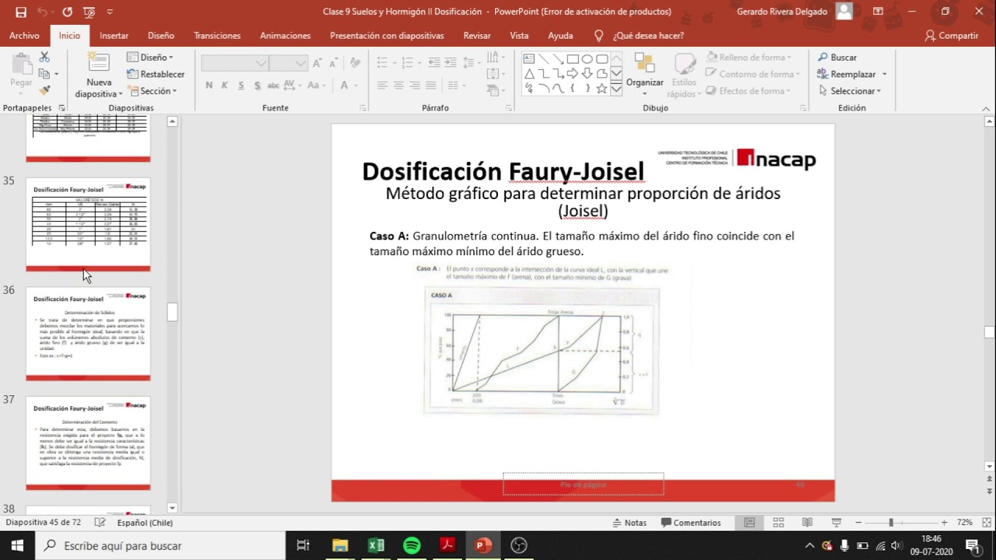Switch to the Diseño ribbon tab
Viewport: 996px width, 560px height.
point(161,36)
